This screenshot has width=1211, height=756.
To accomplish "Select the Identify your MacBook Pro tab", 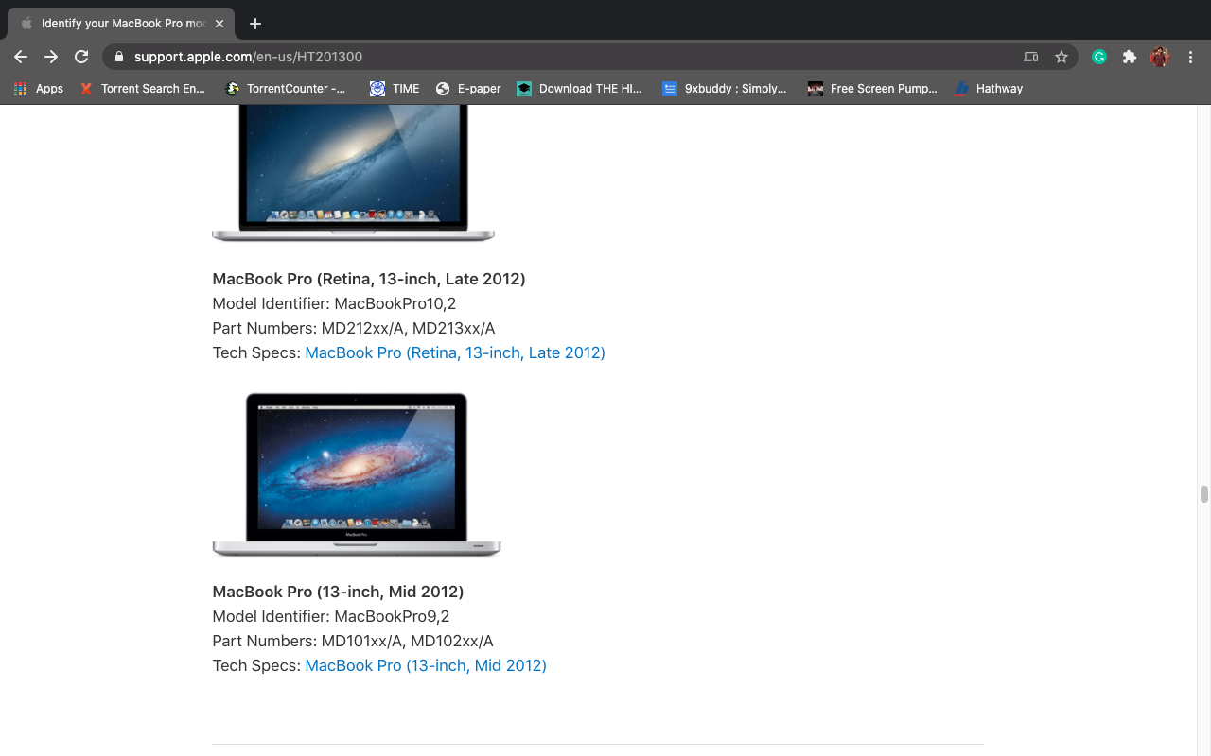I will pyautogui.click(x=121, y=24).
